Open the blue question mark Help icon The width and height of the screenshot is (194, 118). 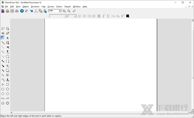(x=22, y=11)
